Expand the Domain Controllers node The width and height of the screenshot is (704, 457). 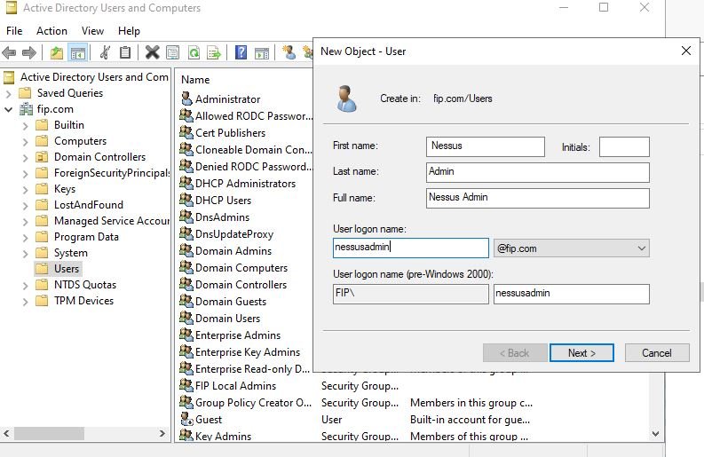click(26, 158)
